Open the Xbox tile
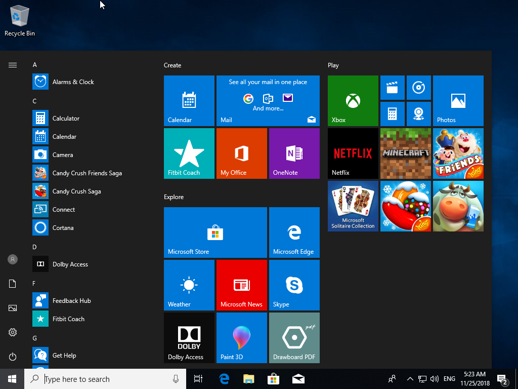This screenshot has width=518, height=389. point(353,100)
